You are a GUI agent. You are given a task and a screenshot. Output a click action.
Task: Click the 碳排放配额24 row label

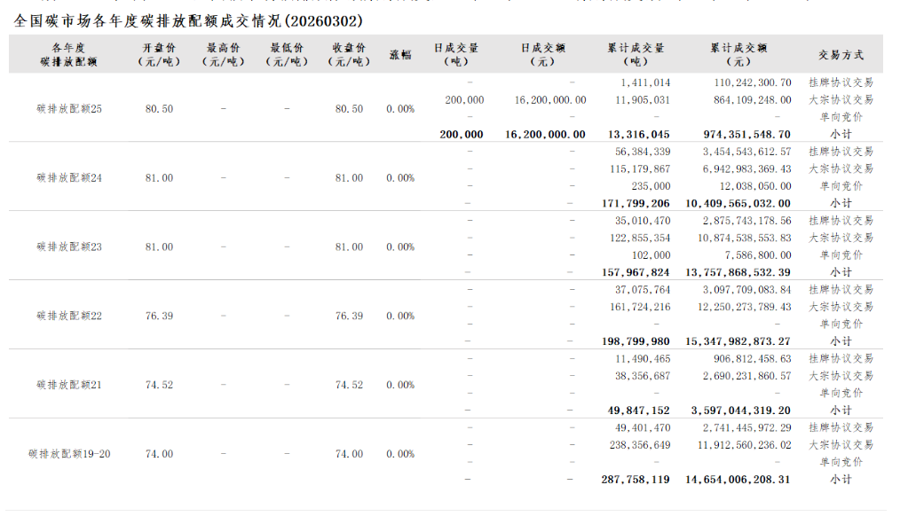coord(69,177)
